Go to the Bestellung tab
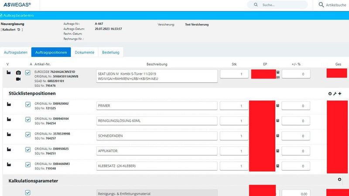This screenshot has width=349, height=196. click(110, 52)
